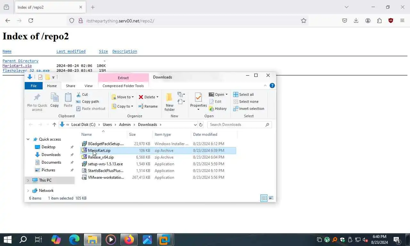
Task: Click the Pin to Quick access icon
Action: tap(37, 98)
